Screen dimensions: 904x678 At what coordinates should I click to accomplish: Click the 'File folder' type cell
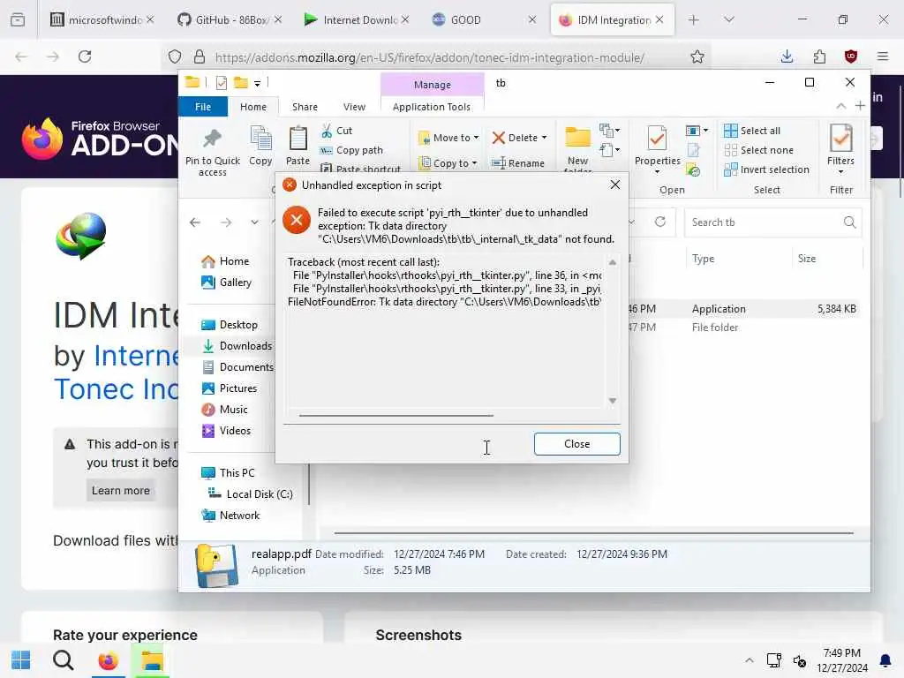(715, 328)
